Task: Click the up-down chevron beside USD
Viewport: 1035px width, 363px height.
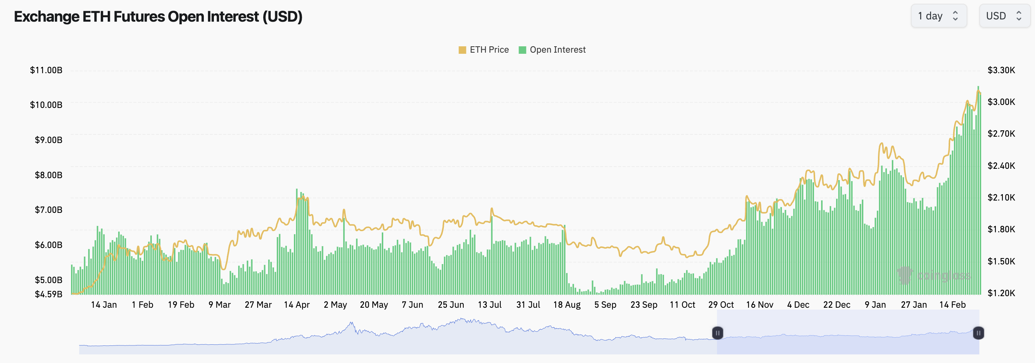Action: pos(1019,16)
